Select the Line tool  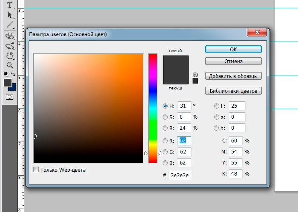click(x=10, y=25)
